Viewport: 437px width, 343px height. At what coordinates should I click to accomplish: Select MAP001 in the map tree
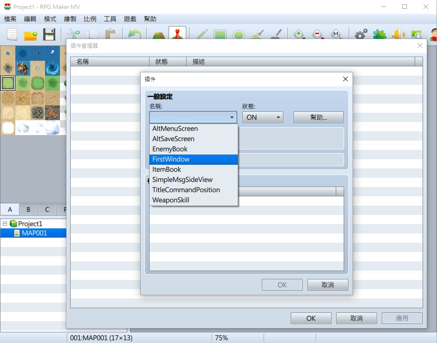[x=34, y=233]
